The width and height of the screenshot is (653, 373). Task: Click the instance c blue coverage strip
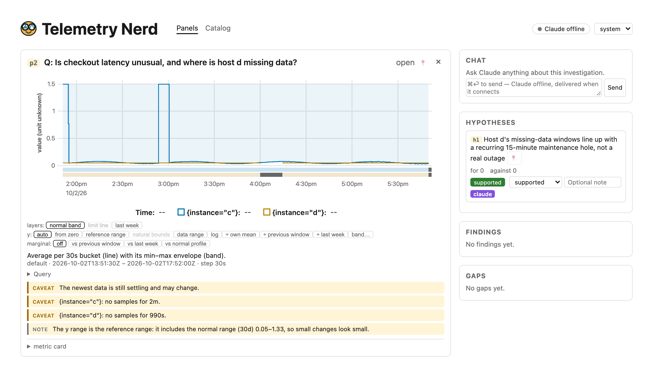245,170
